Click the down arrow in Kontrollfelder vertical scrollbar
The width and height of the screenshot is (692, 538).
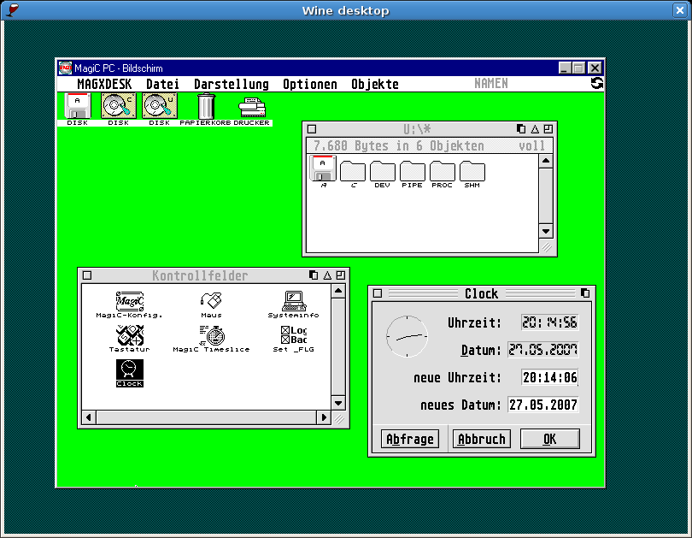(338, 403)
